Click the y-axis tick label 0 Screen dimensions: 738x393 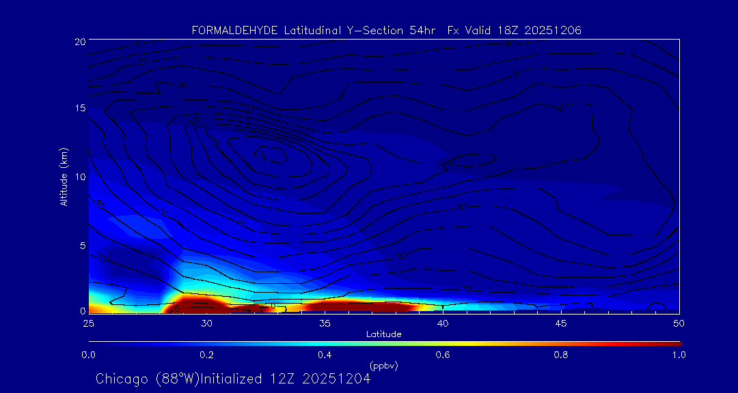click(83, 310)
